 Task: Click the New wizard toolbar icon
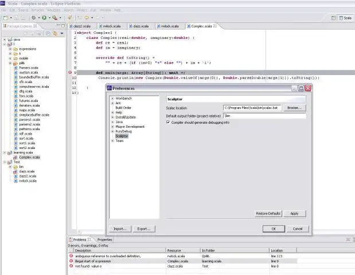(x=5, y=18)
